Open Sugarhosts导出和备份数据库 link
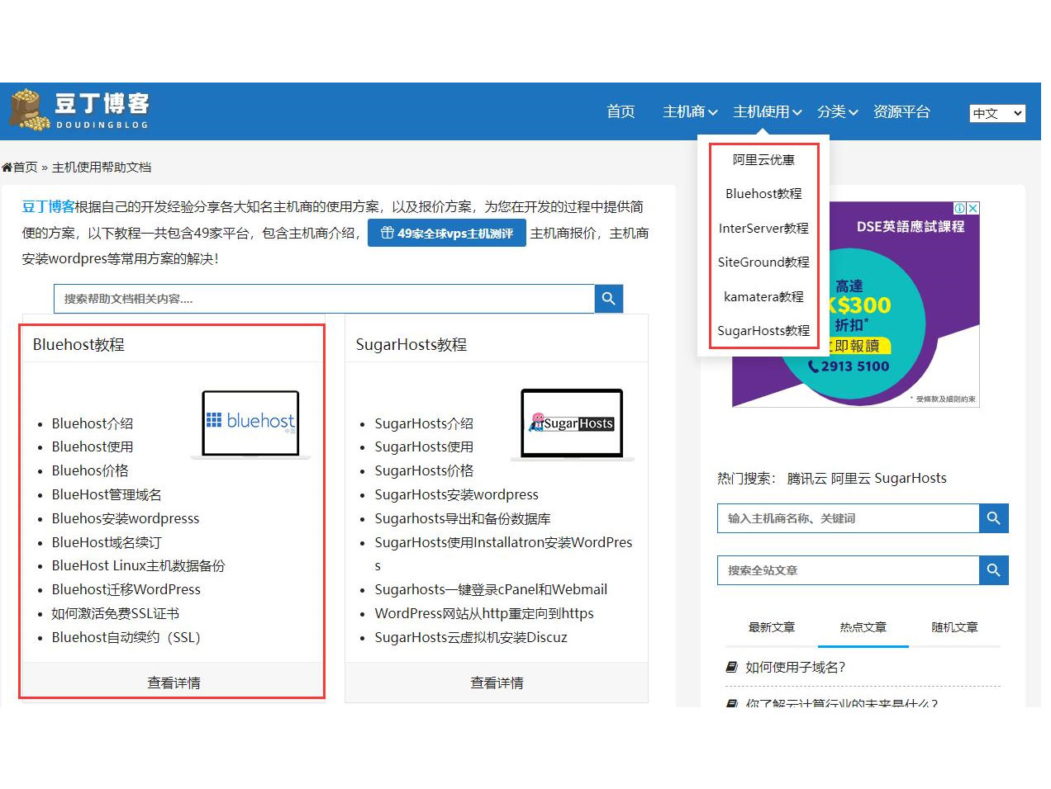1051x789 pixels. coord(463,518)
